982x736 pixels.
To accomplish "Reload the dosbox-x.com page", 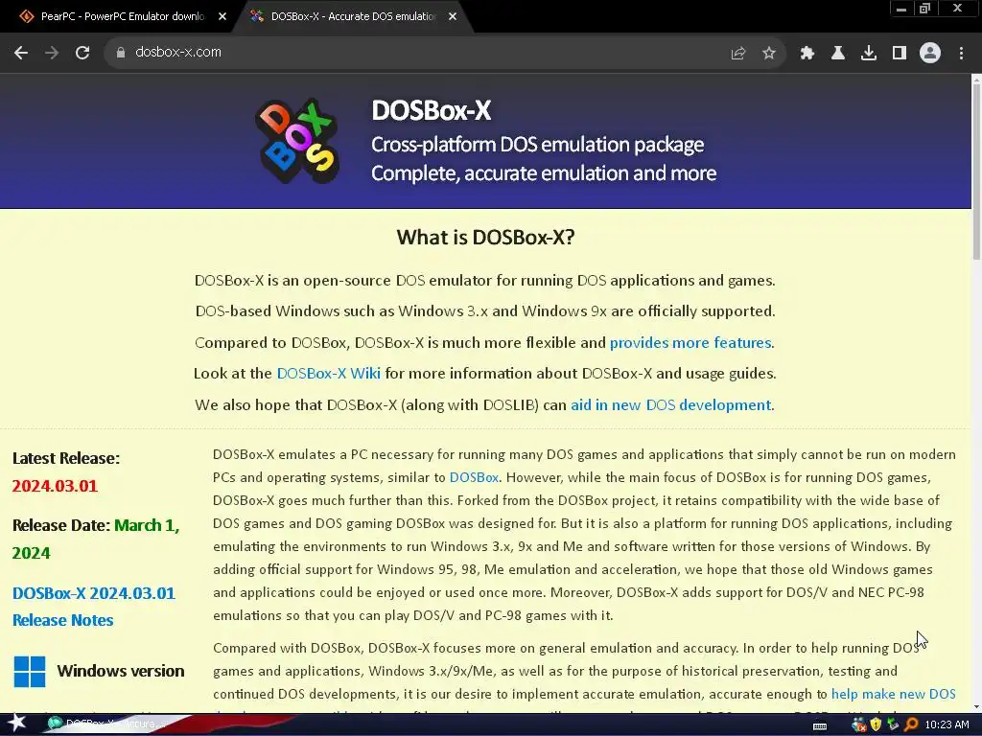I will [x=82, y=53].
